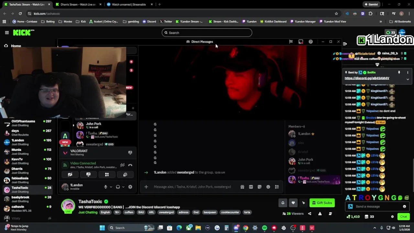Open All Bookmarks folder
The width and height of the screenshot is (414, 233).
tap(400, 22)
